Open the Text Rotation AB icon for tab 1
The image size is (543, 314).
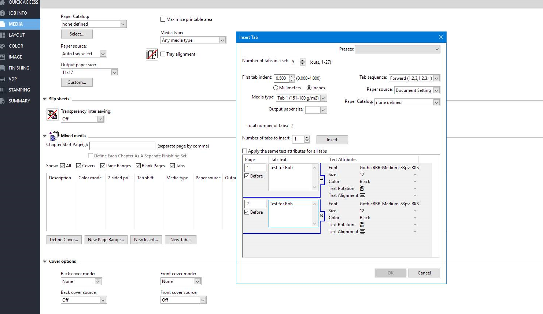[x=362, y=188]
